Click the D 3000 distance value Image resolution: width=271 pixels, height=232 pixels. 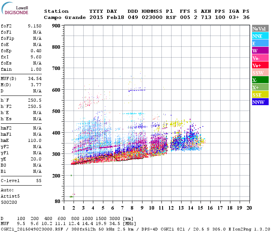click(x=115, y=219)
